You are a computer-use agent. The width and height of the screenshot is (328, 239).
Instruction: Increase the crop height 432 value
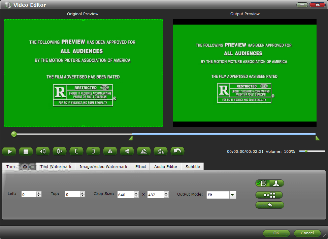(166, 193)
